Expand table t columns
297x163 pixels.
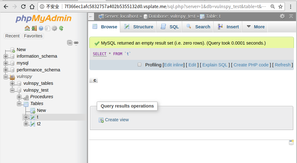pyautogui.click(x=26, y=117)
